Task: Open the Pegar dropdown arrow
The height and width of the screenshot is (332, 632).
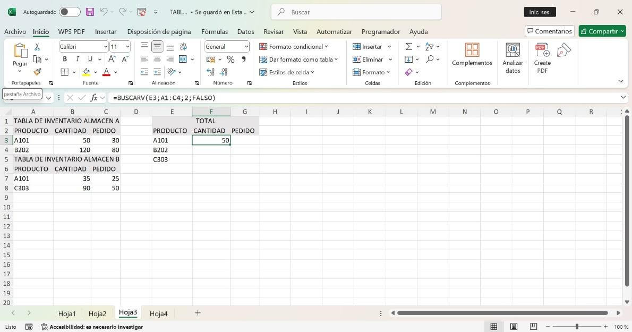Action: [x=20, y=71]
